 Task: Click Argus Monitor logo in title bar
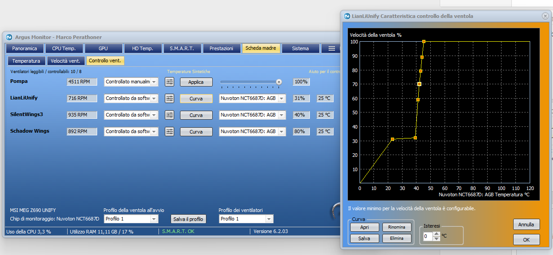(x=9, y=37)
